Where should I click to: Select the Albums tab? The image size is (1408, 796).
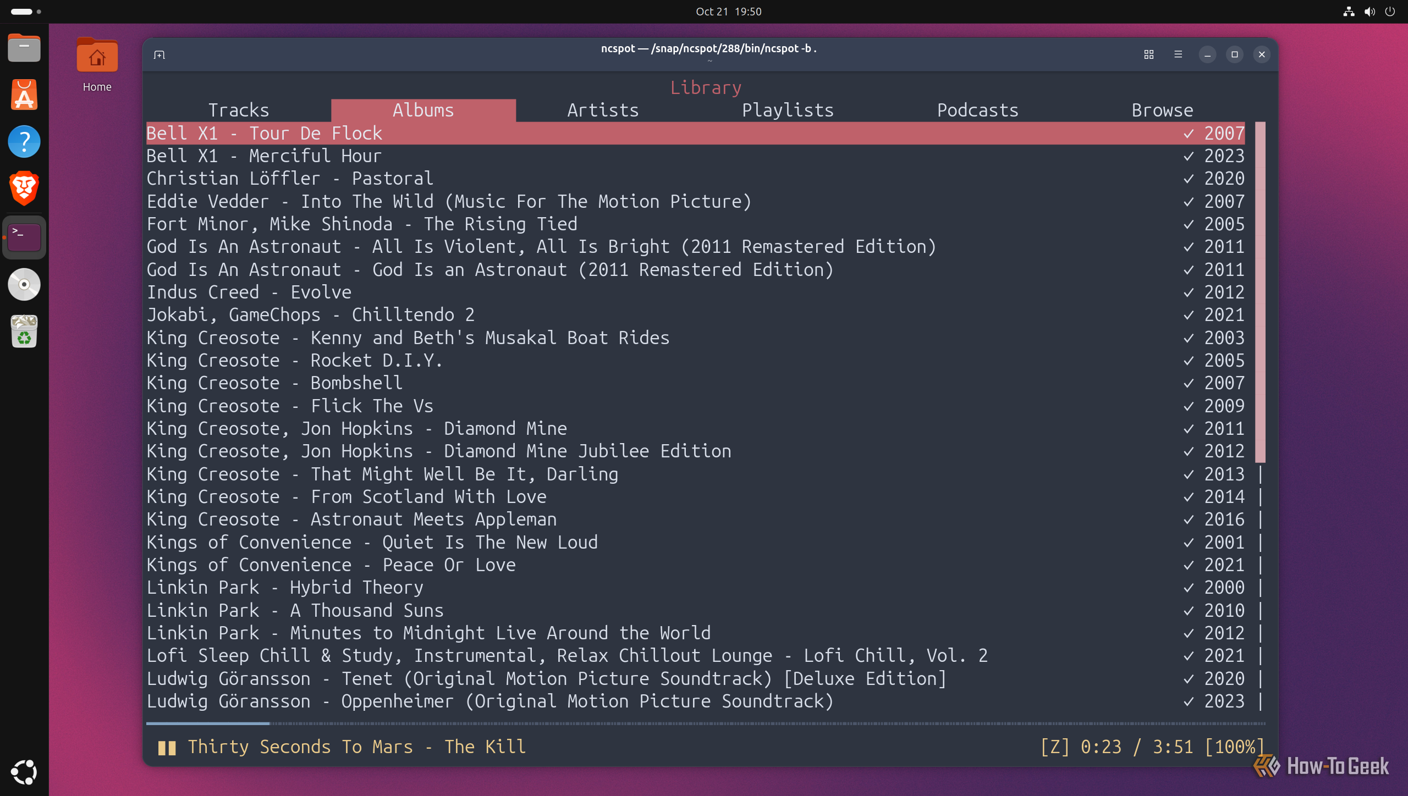424,110
